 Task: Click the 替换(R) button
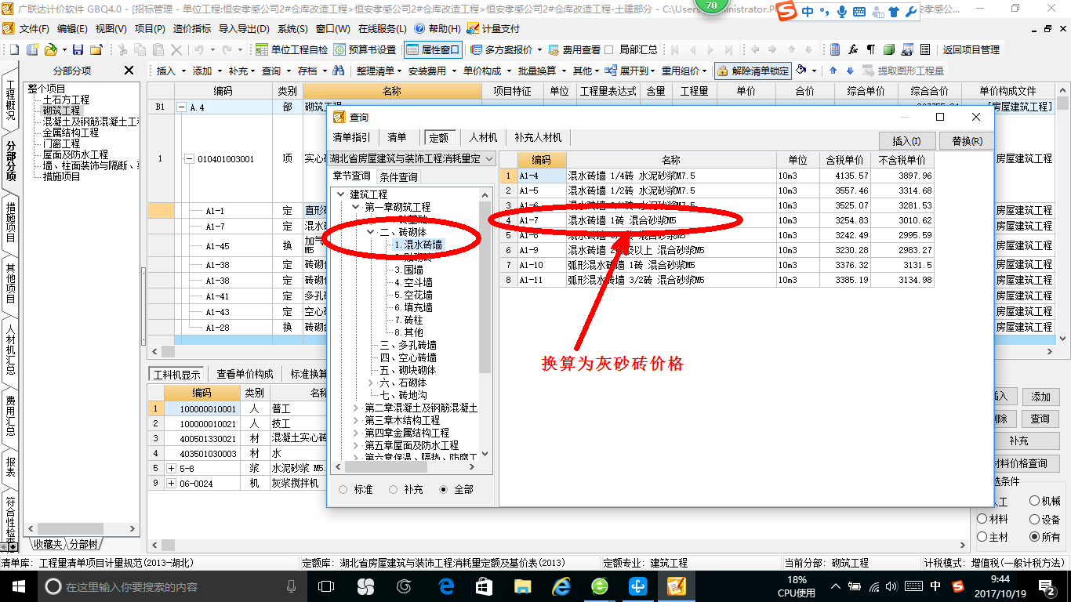pos(966,141)
